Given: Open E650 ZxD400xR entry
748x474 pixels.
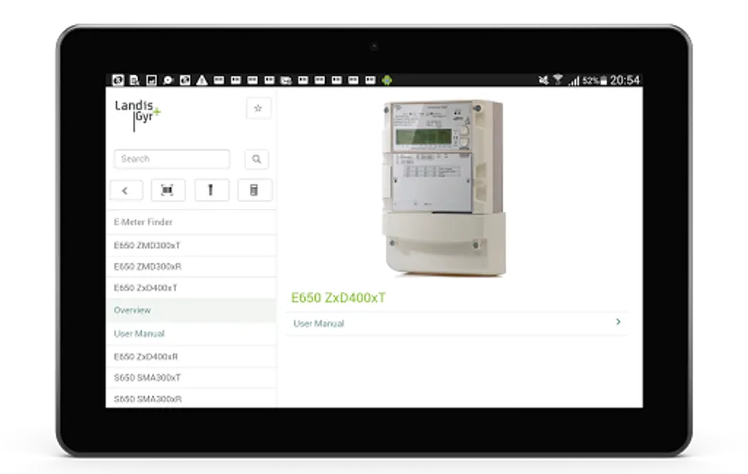Looking at the screenshot, I should [x=191, y=356].
